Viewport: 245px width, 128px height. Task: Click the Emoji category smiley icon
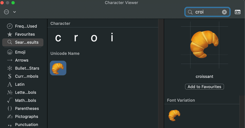(10, 52)
